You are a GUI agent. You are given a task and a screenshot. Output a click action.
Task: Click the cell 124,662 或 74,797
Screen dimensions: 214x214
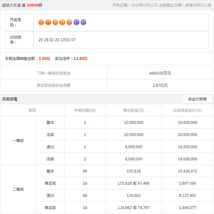coord(133,207)
